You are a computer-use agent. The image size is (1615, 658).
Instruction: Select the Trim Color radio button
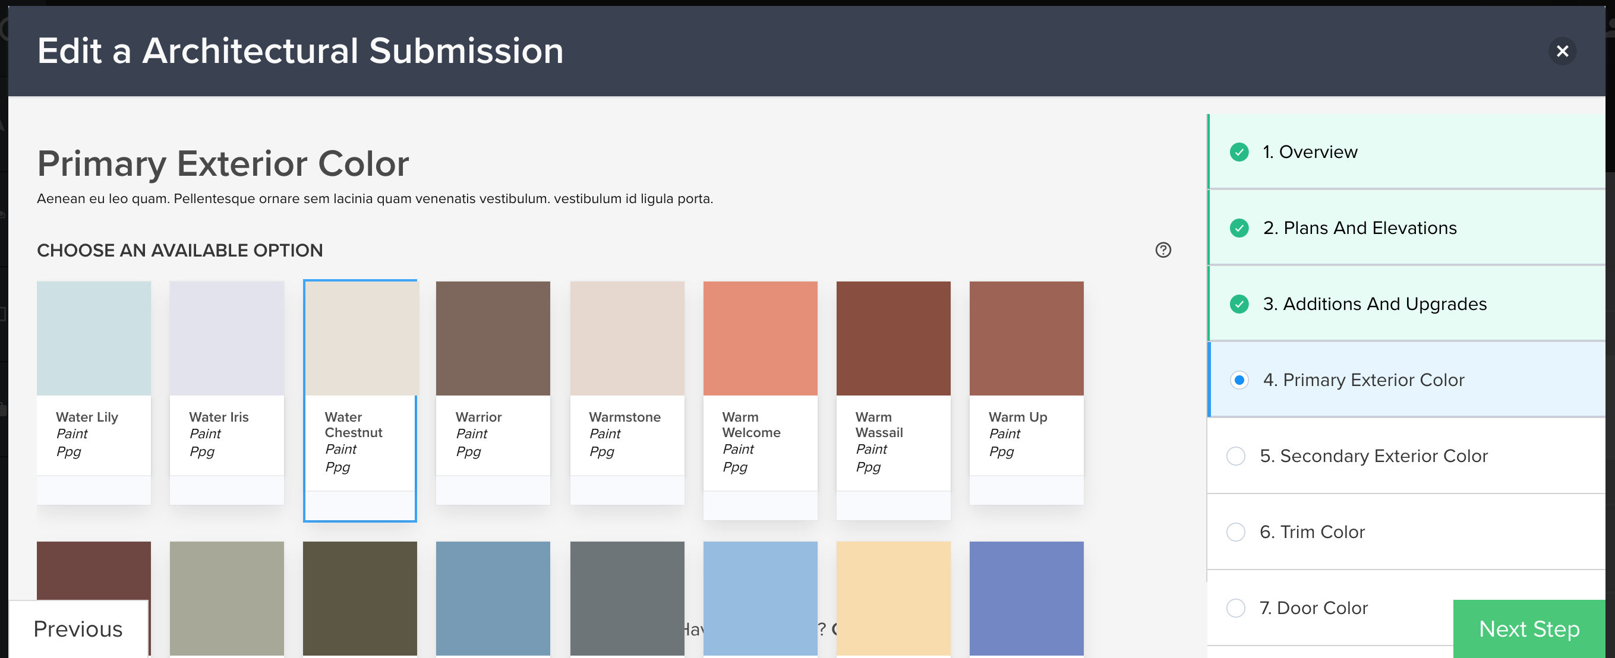coord(1236,532)
